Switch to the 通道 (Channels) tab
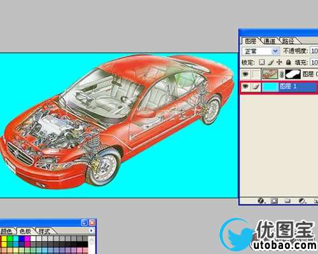This screenshot has height=254, width=318. coord(269,41)
